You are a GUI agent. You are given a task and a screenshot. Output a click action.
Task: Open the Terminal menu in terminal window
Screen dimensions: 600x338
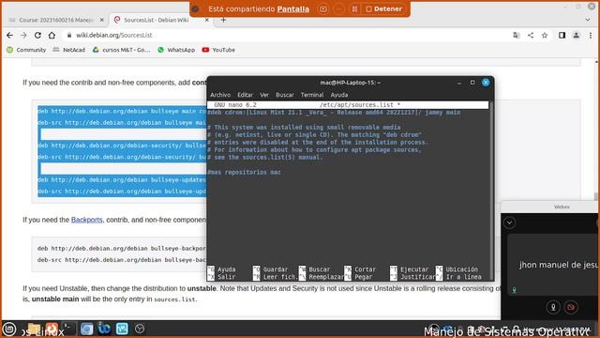(x=312, y=95)
